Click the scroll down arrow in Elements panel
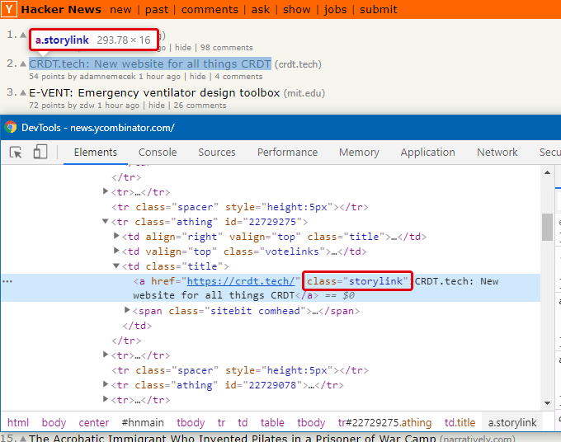The height and width of the screenshot is (442, 561). [547, 403]
